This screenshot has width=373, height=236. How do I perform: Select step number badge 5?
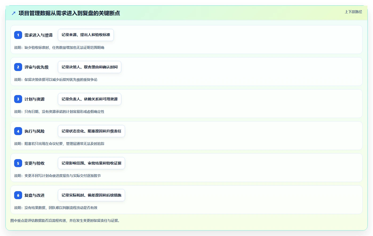click(18, 163)
